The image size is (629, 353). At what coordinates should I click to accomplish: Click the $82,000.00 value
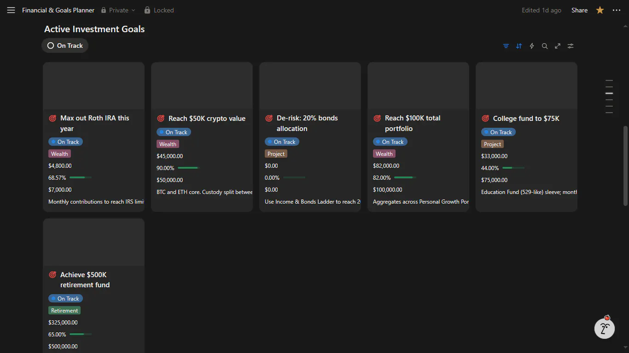(386, 166)
